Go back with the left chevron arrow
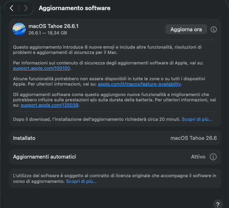 pyautogui.click(x=12, y=8)
